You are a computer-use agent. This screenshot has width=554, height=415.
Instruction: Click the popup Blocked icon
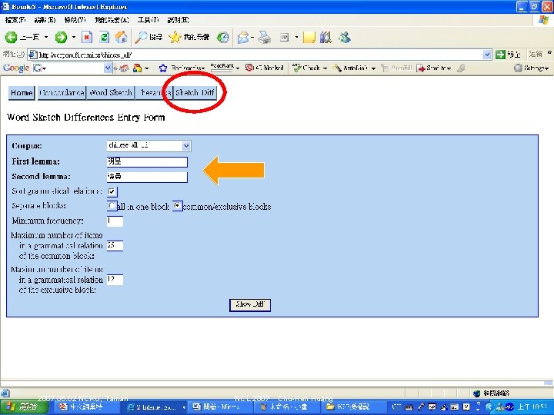[249, 68]
